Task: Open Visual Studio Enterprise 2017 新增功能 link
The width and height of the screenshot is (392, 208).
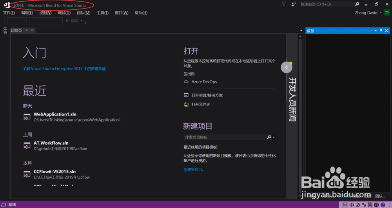Action: [x=64, y=69]
